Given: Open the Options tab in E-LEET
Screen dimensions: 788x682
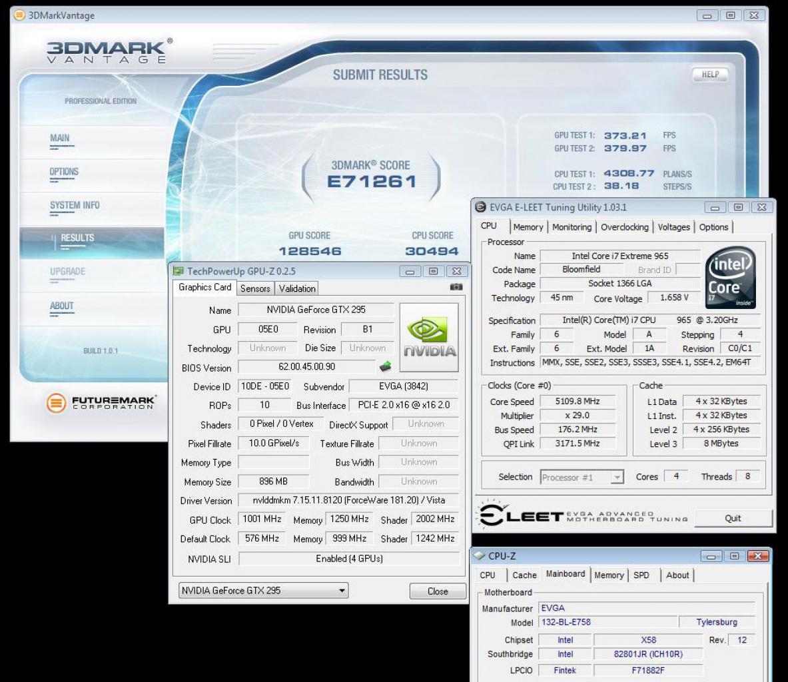Looking at the screenshot, I should 713,227.
